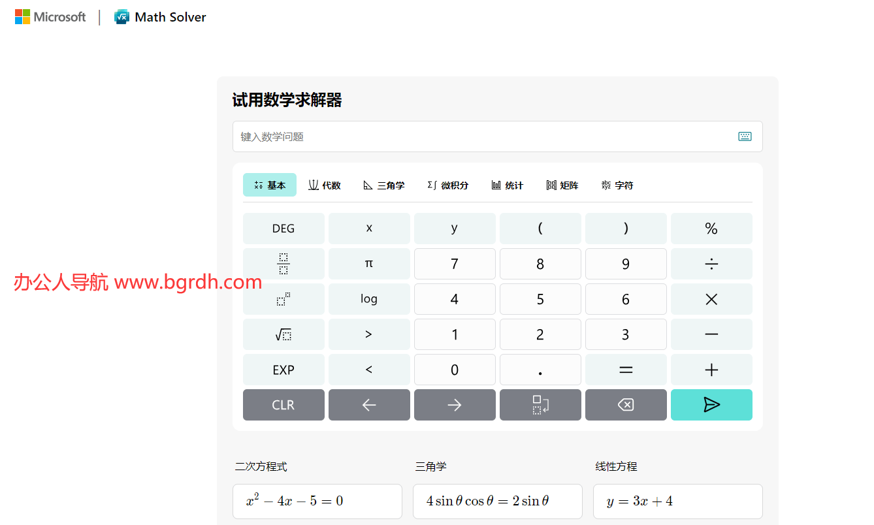Toggle the on-screen keyboard icon
874x525 pixels.
[745, 136]
